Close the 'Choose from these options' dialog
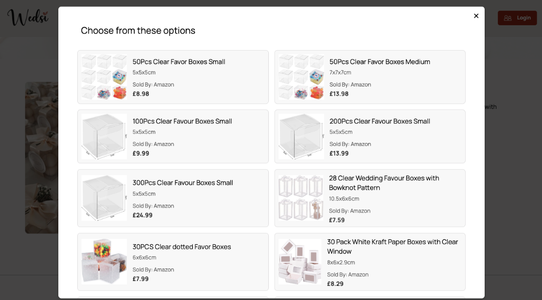Image resolution: width=542 pixels, height=300 pixels. pyautogui.click(x=476, y=16)
